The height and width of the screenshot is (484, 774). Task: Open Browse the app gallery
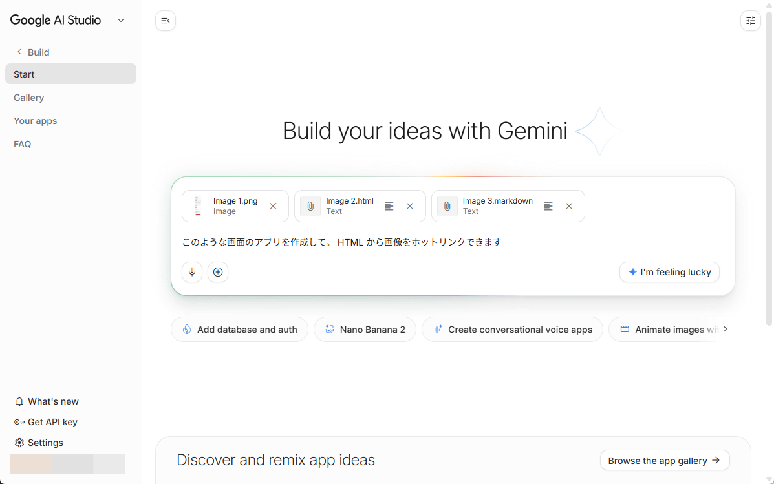point(665,460)
